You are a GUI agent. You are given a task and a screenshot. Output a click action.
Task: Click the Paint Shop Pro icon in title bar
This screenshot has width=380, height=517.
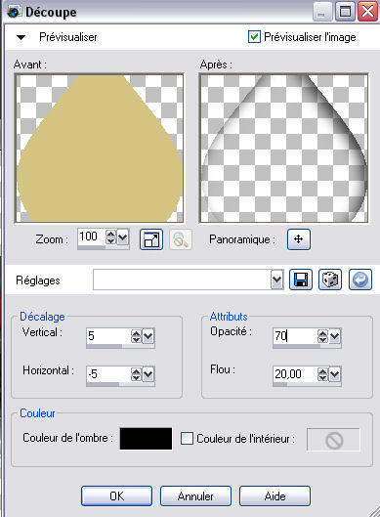point(15,12)
